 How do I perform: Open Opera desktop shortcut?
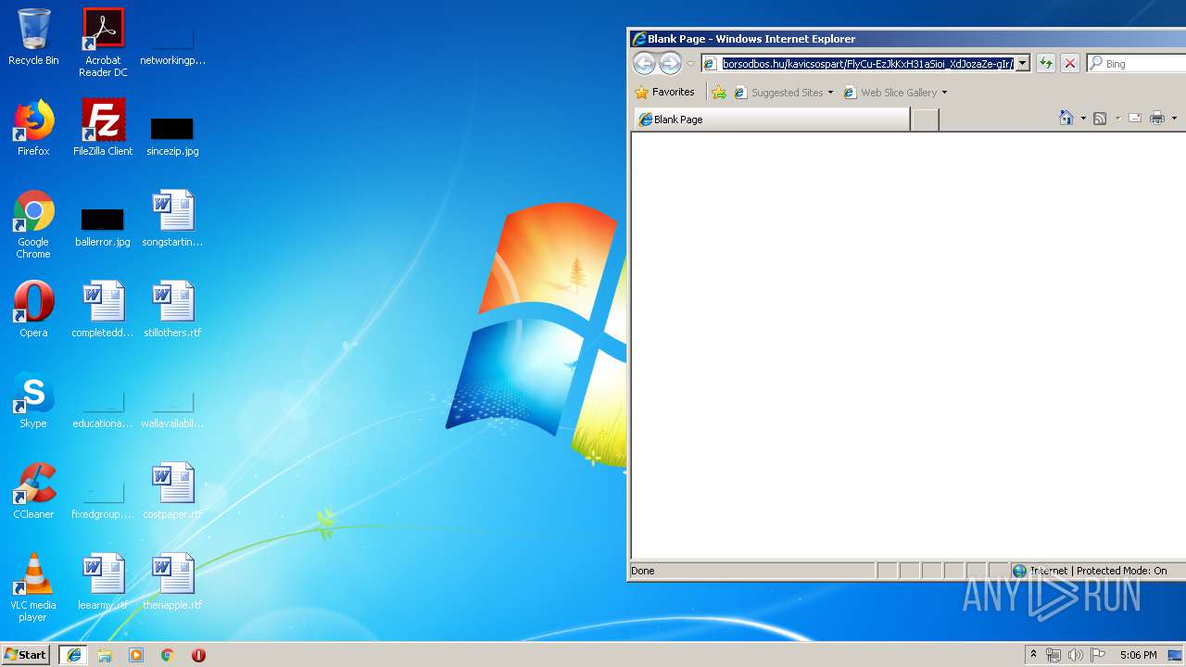[x=33, y=309]
